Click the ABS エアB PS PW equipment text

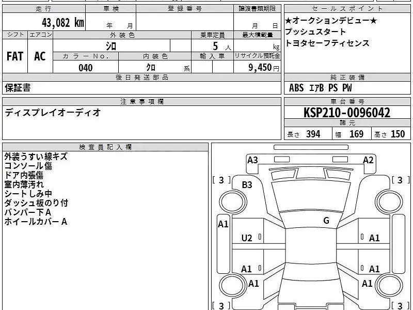pos(320,88)
